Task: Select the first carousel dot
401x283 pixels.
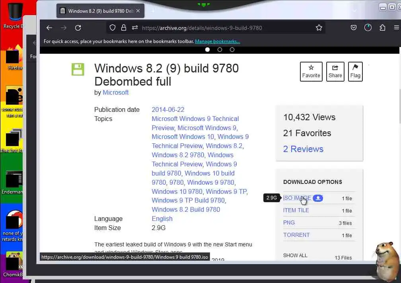Action: [x=207, y=50]
